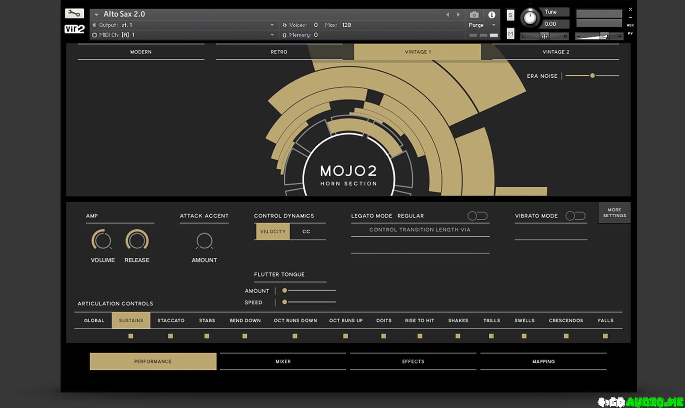Viewport: 685px width, 408px height.
Task: Select the DOITS articulation tab
Action: pyautogui.click(x=384, y=321)
